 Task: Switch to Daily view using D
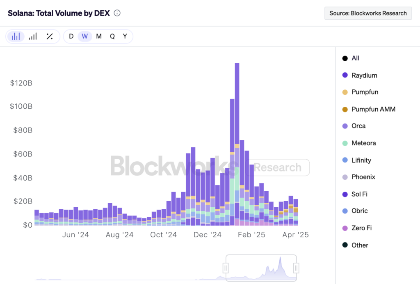pos(71,36)
